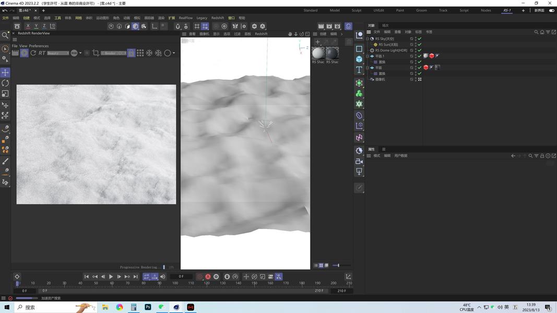This screenshot has width=557, height=313.
Task: Select the light RS Shader material thumbnail
Action: point(318,53)
